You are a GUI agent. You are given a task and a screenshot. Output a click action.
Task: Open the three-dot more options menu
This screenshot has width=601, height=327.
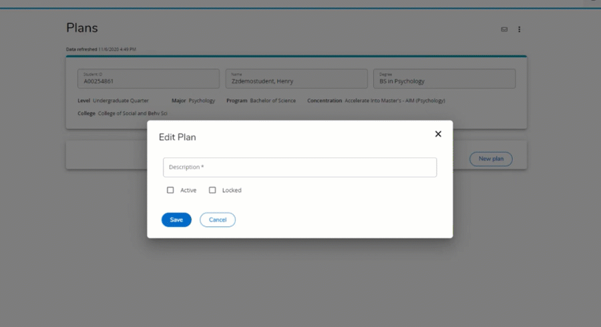520,29
